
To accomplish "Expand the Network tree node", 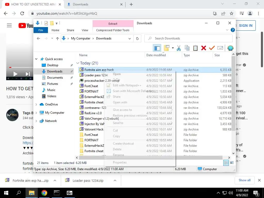I will coord(36,121).
